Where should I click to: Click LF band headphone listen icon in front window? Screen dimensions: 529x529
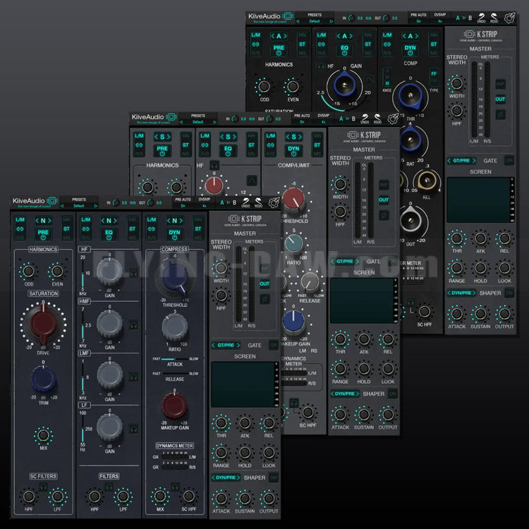tap(133, 428)
